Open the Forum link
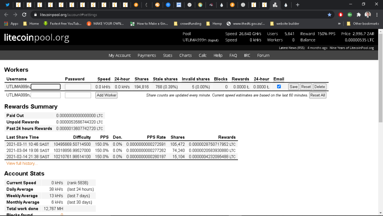 pos(263,55)
